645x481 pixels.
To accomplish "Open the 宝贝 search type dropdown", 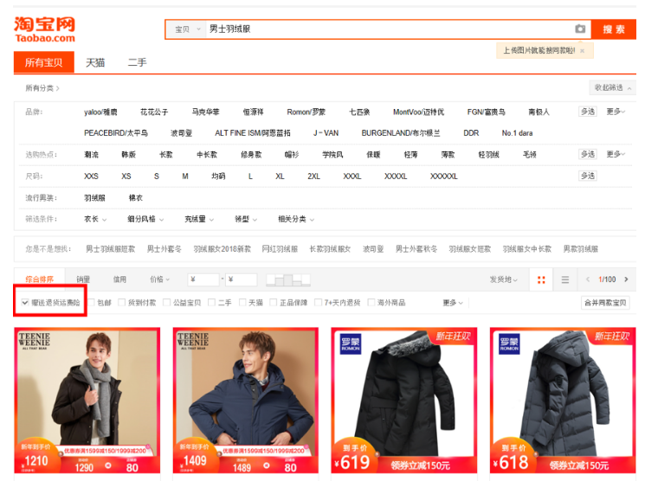I will [187, 29].
